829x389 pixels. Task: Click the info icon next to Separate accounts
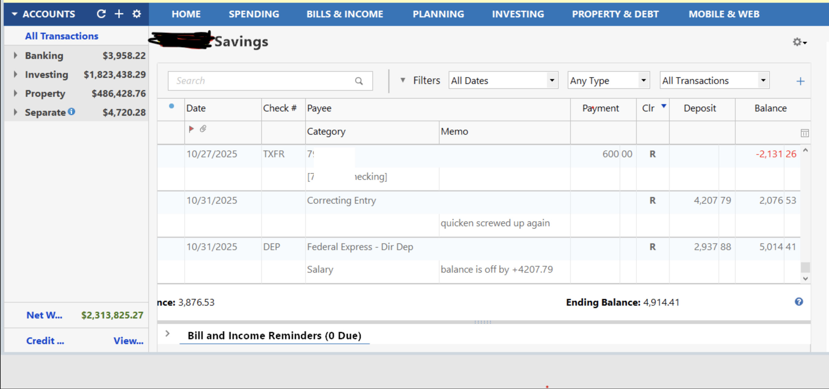72,111
